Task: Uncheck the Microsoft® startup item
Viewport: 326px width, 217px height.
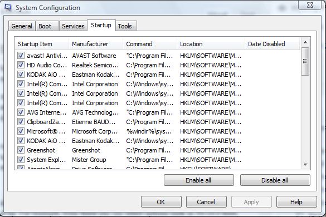Action: tap(21, 131)
